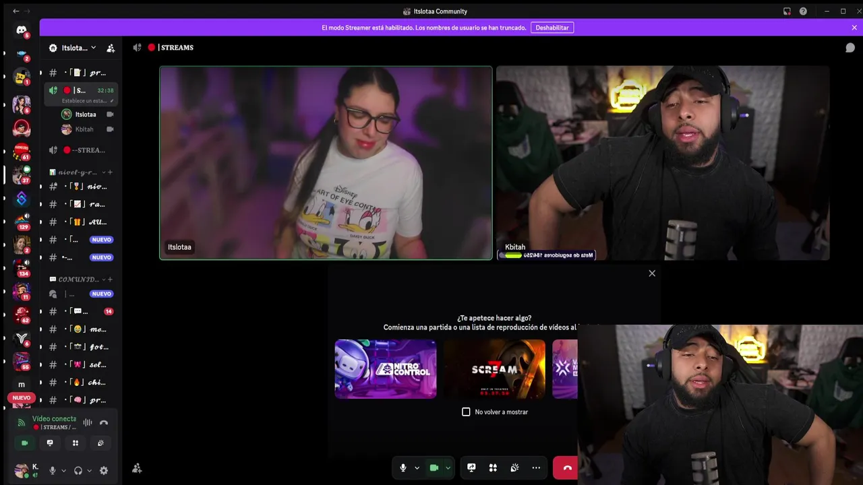Viewport: 863px width, 485px height.
Task: Open activities in left voice panel
Action: (76, 443)
